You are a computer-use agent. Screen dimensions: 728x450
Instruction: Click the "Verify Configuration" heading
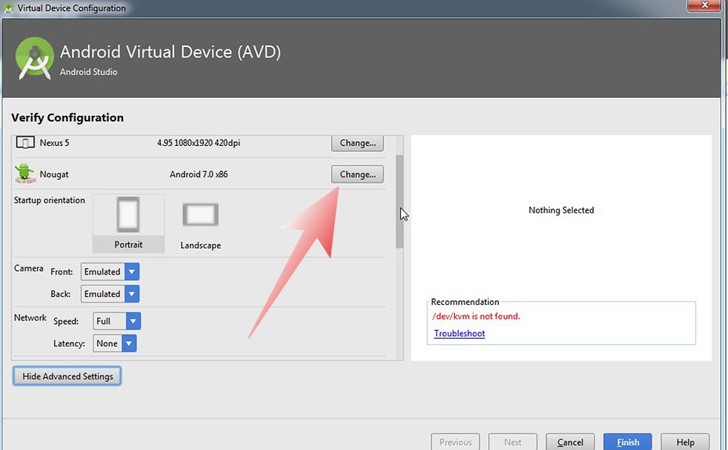pyautogui.click(x=67, y=118)
